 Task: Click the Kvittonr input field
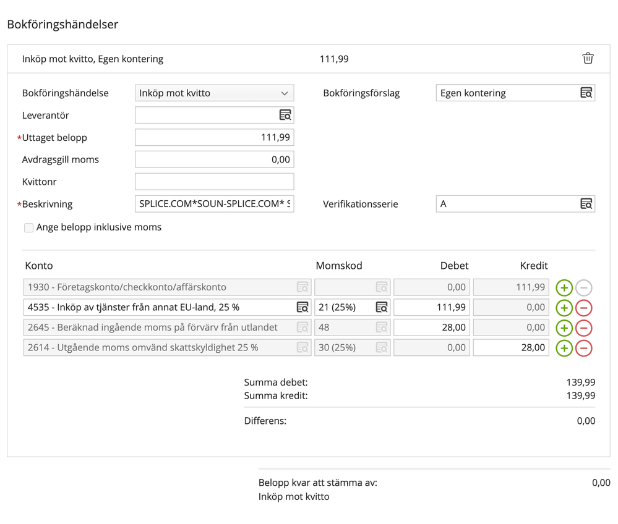(214, 182)
